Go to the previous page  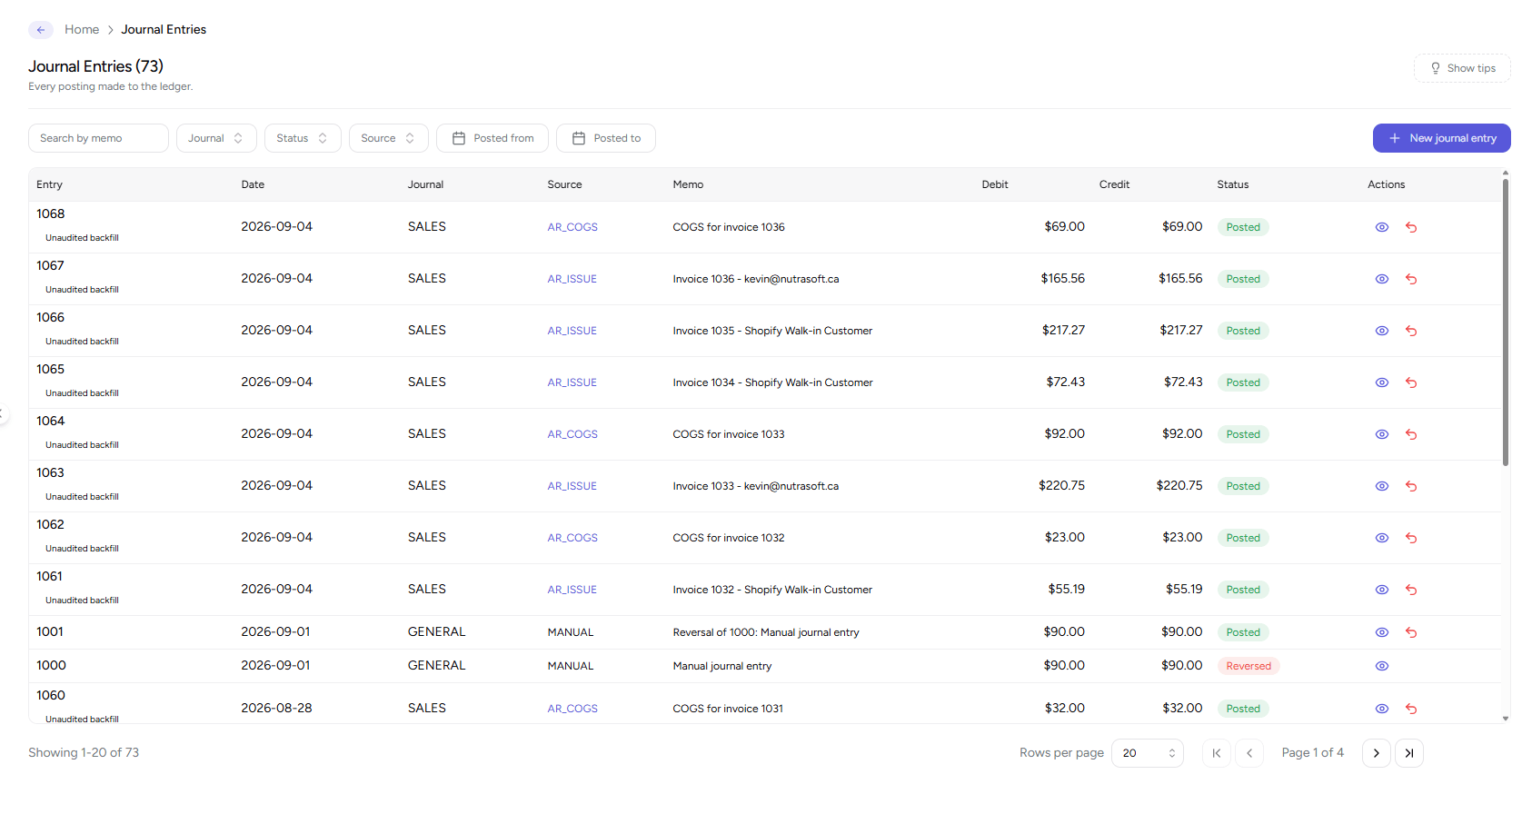coord(1249,753)
